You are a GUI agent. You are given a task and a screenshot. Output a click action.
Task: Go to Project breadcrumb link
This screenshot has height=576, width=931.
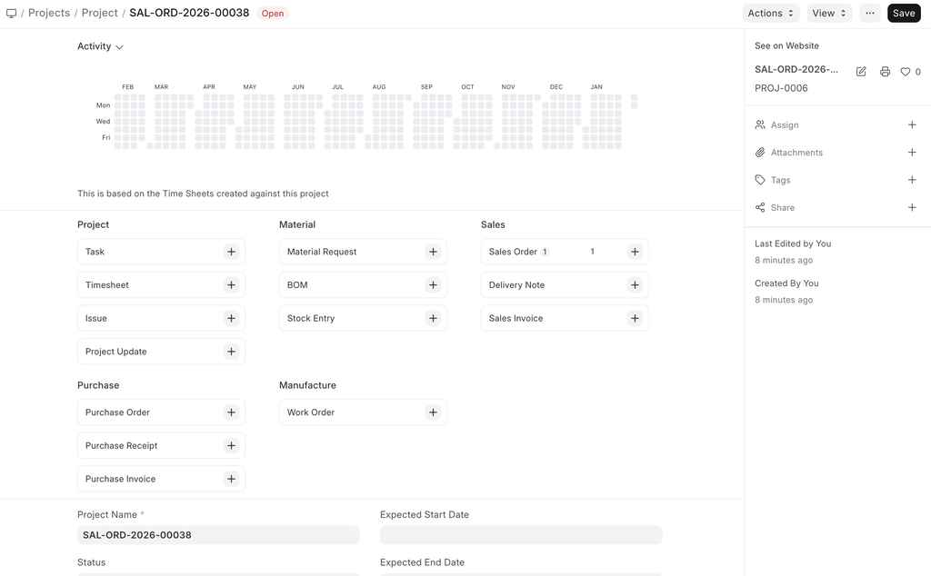pos(100,14)
